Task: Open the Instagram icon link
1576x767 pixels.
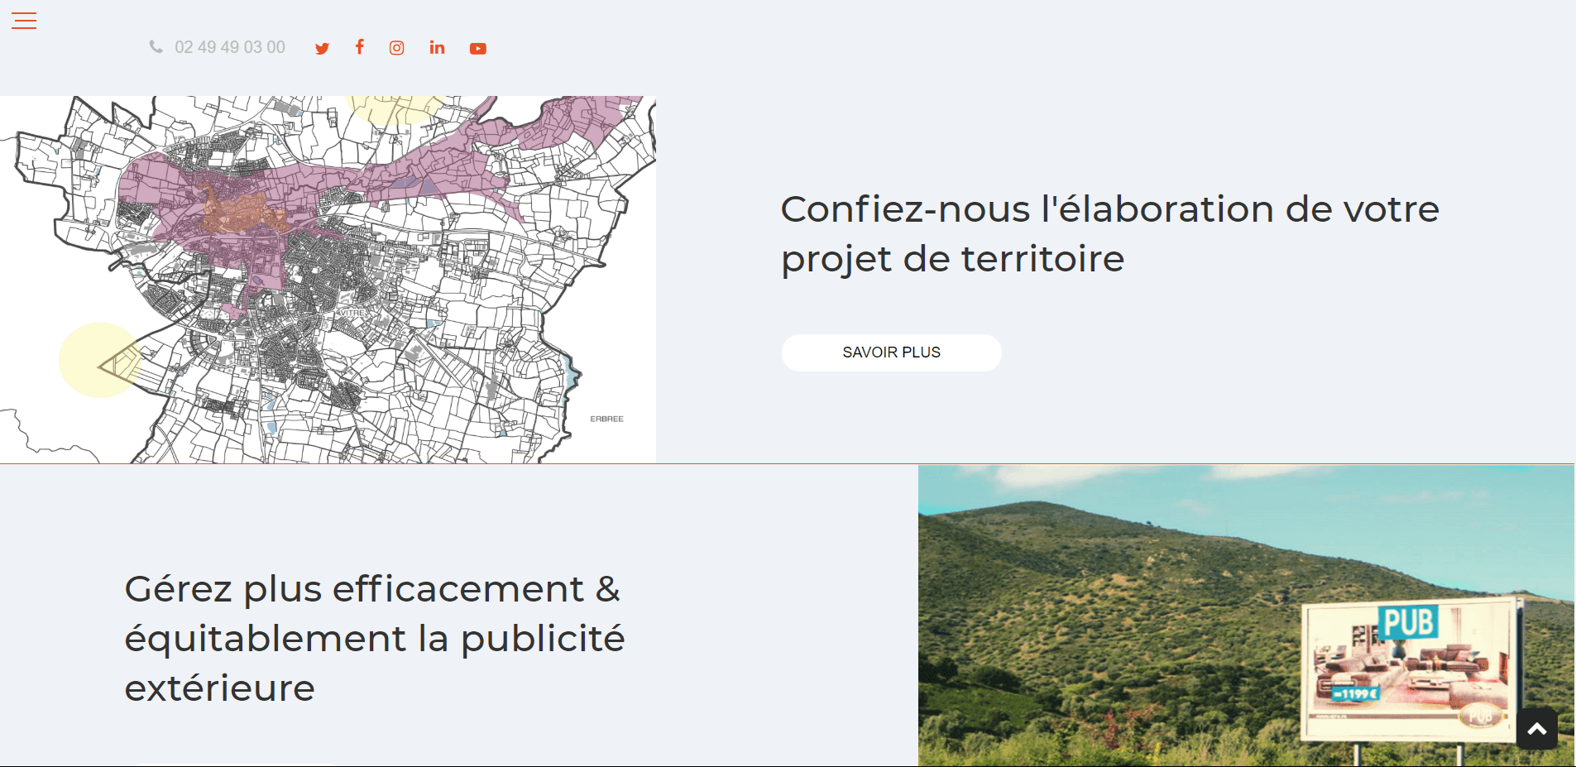Action: [397, 48]
